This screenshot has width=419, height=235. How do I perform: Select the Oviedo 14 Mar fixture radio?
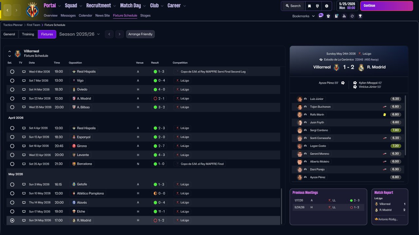point(12,89)
